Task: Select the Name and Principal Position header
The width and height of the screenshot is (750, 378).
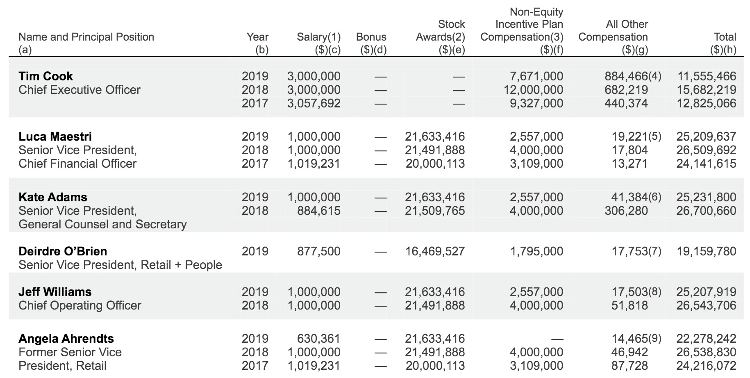Action: 86,37
